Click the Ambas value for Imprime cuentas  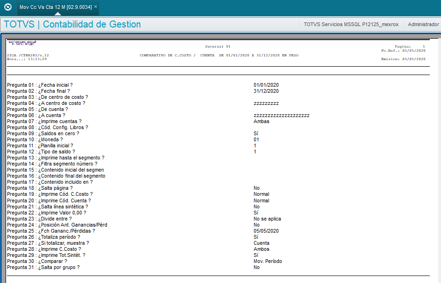(261, 121)
